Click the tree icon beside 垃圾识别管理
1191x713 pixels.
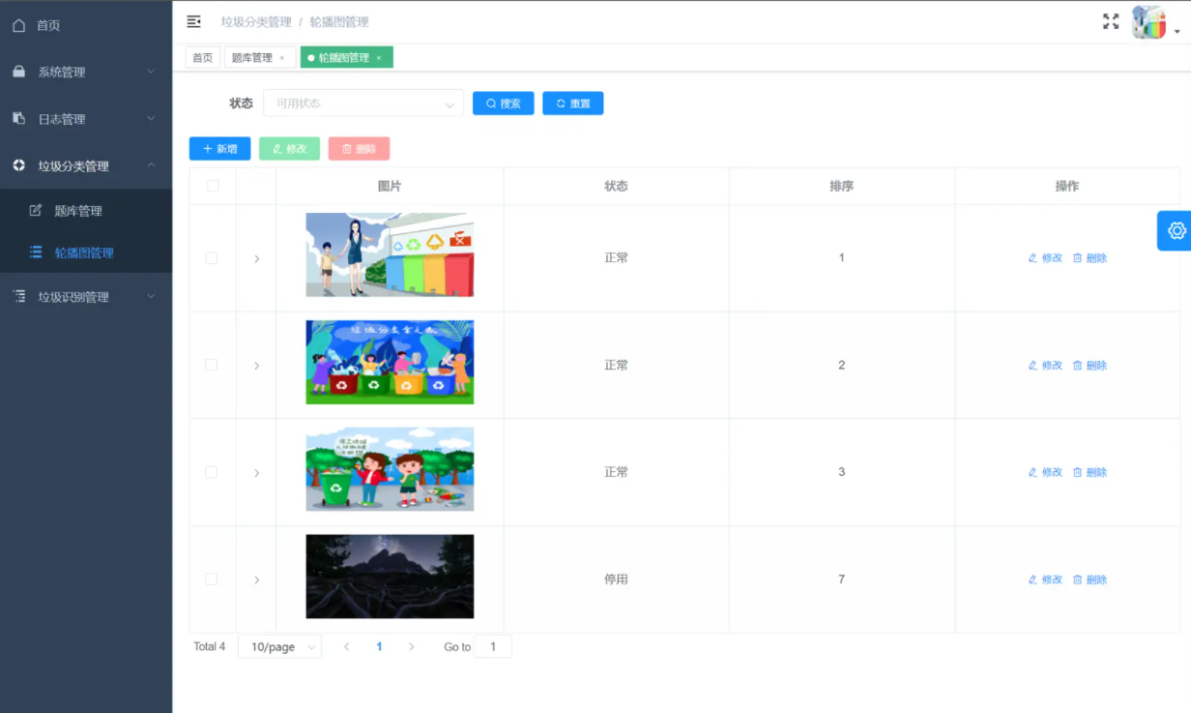tap(19, 296)
